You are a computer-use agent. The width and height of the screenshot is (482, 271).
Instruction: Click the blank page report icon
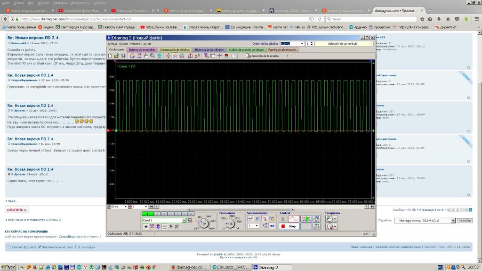233,56
